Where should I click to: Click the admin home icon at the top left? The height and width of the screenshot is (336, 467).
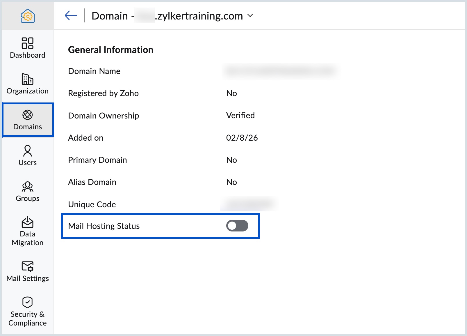(28, 15)
